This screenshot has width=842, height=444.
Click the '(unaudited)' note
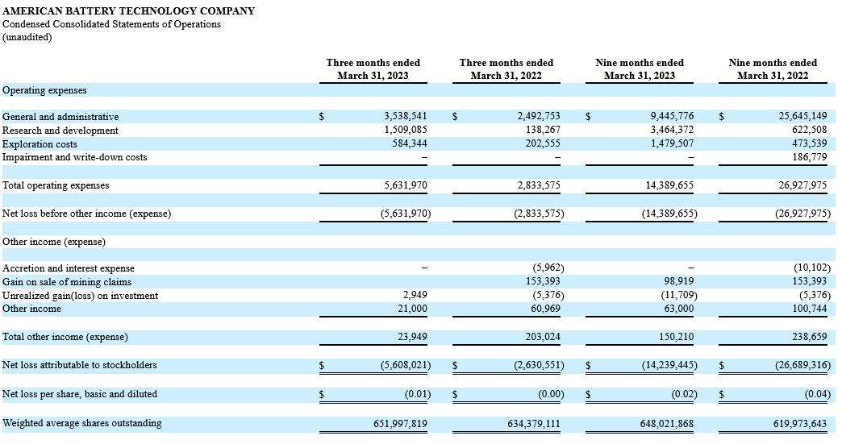27,37
